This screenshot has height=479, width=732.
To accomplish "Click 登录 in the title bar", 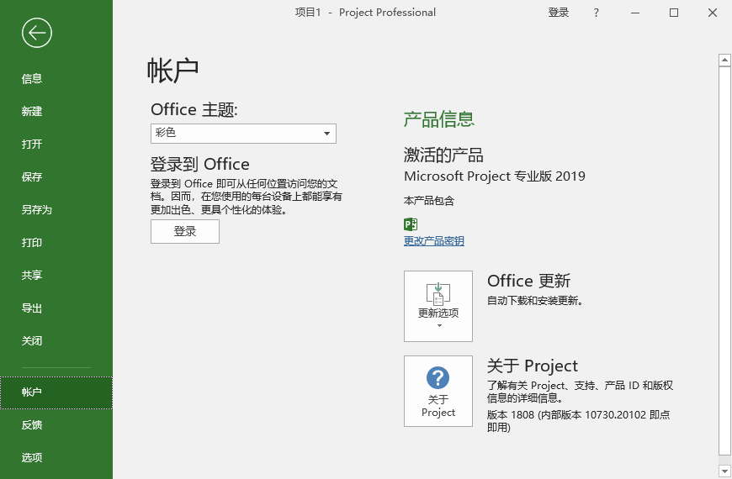I will click(x=559, y=13).
